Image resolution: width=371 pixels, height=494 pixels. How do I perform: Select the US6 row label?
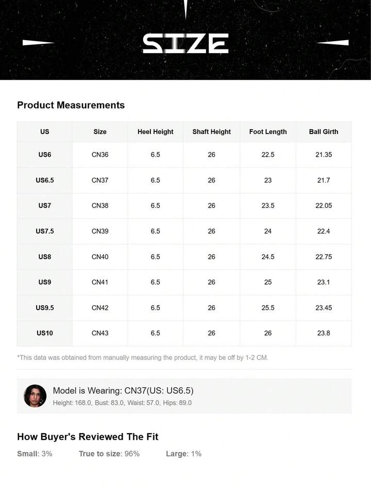45,155
